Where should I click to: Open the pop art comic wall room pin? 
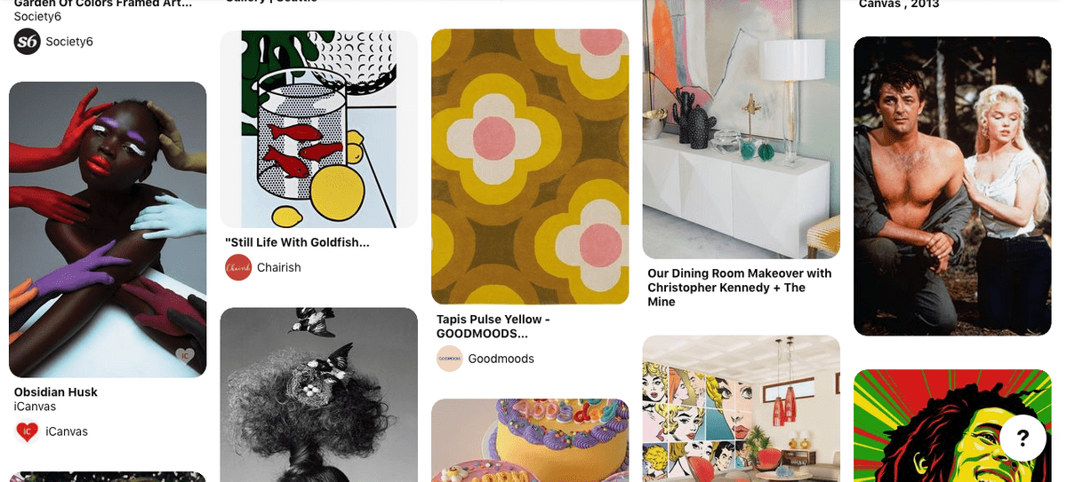pos(742,408)
